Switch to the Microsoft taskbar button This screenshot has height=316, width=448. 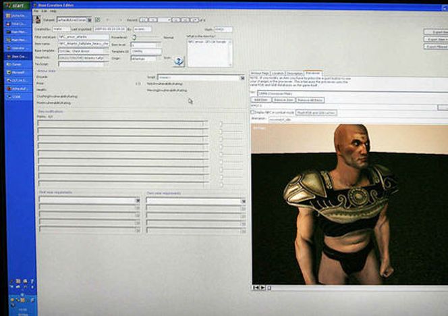coord(19,73)
